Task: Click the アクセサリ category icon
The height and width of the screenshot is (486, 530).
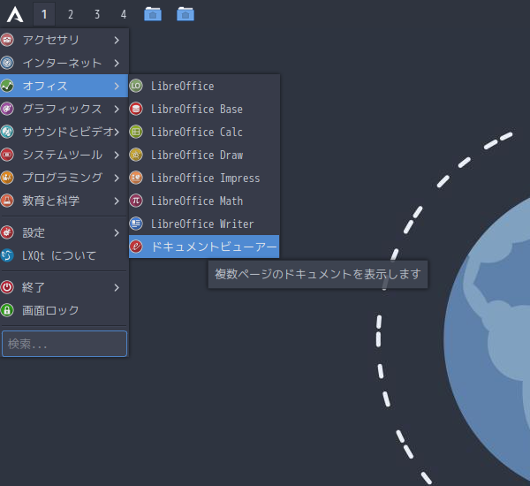Action: 7,40
